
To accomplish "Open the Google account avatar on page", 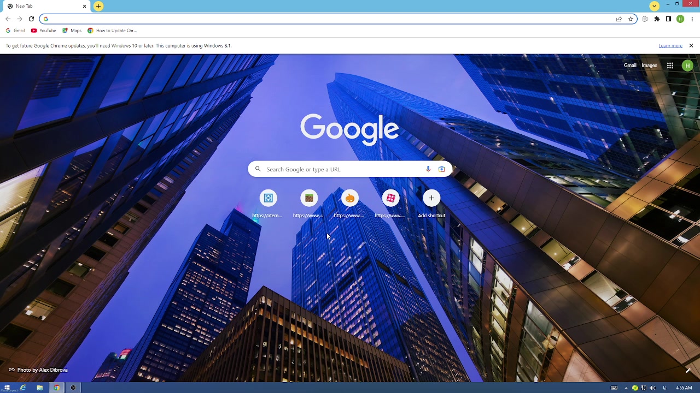I will pyautogui.click(x=687, y=65).
